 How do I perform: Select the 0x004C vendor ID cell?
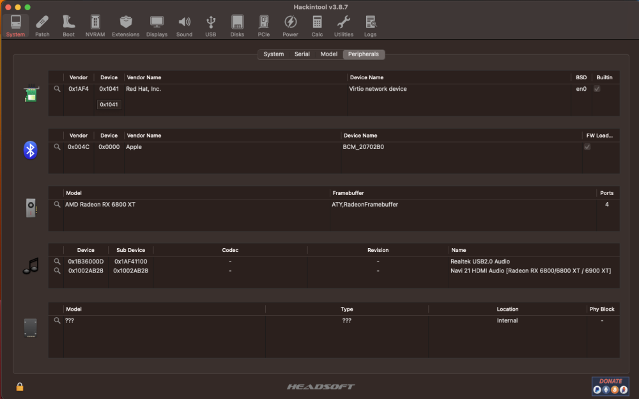click(x=78, y=147)
